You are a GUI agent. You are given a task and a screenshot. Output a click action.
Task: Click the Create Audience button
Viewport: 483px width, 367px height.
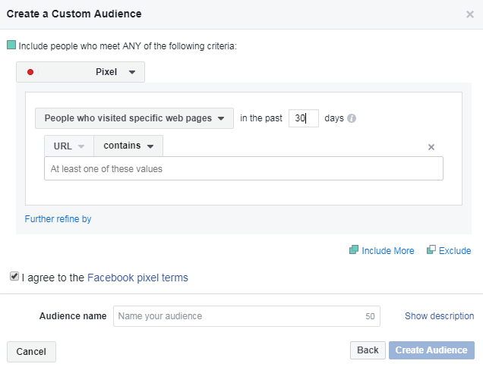click(431, 350)
